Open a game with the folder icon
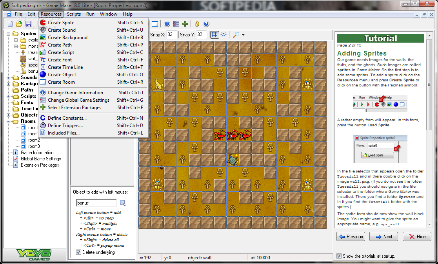This screenshot has width=438, height=264. (19, 24)
